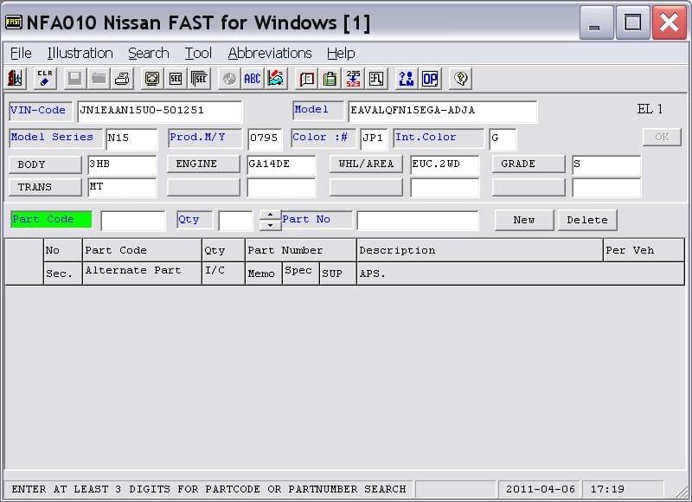Click the Part Code entry field
The height and width of the screenshot is (502, 692).
tap(133, 221)
